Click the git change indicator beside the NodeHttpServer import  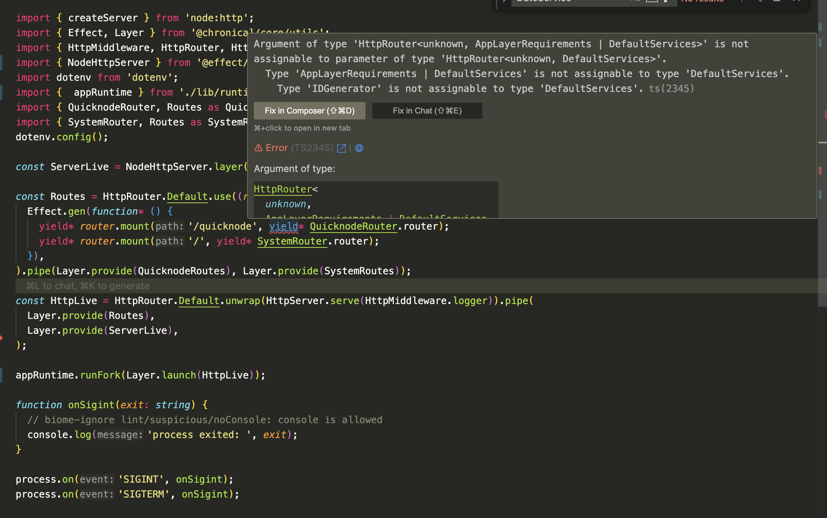pos(1,63)
